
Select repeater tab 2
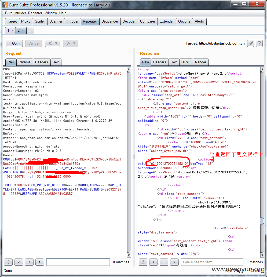click(x=19, y=30)
